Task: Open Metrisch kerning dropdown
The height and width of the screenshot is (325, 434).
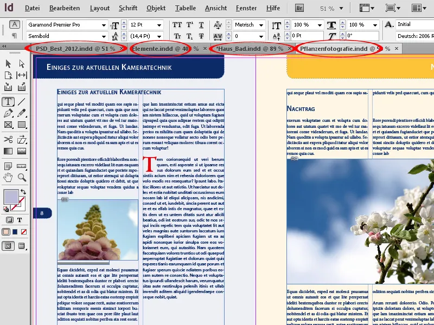Action: pyautogui.click(x=261, y=25)
